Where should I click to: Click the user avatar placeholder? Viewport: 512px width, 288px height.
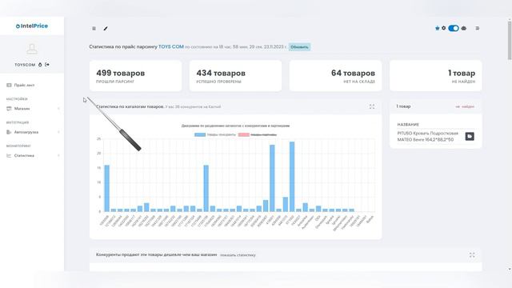[32, 50]
